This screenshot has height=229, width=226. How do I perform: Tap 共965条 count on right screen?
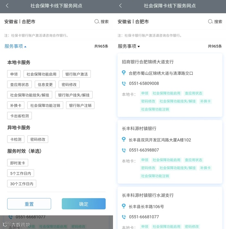pos(215,46)
